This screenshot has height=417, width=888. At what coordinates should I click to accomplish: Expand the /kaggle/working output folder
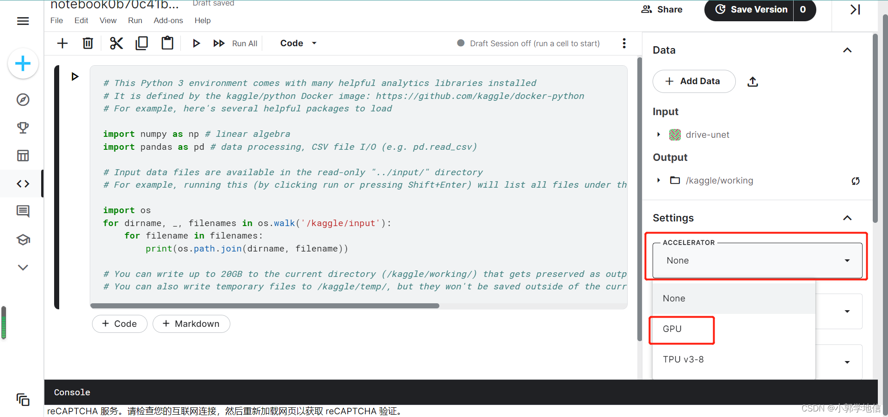coord(659,180)
